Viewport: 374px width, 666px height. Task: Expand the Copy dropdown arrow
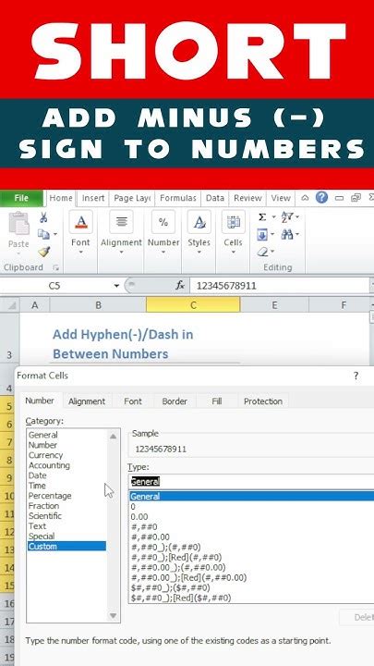(x=55, y=234)
